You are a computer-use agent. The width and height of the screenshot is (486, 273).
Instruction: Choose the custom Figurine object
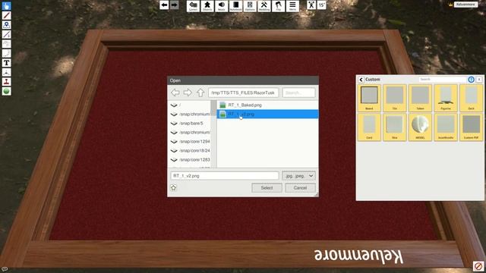[x=446, y=98]
